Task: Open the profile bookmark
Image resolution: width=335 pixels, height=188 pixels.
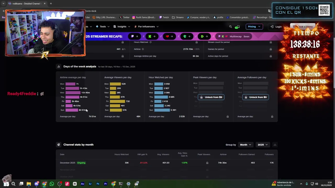Action: pos(218,17)
